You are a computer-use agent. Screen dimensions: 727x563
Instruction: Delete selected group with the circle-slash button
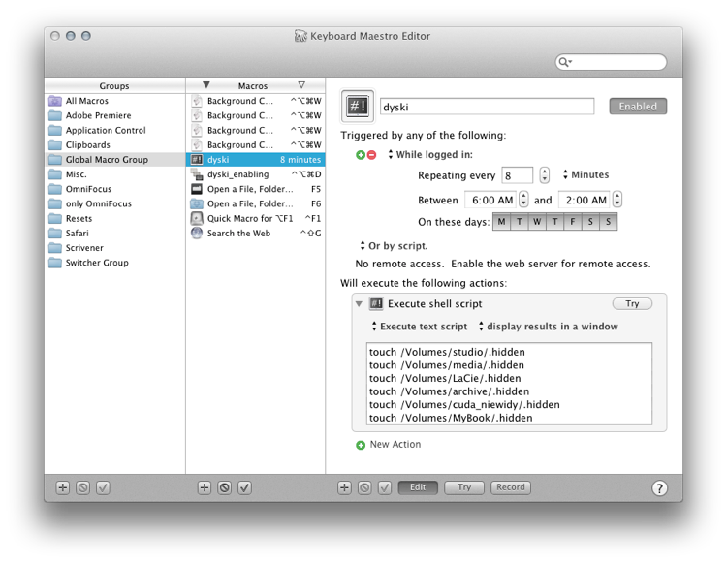pyautogui.click(x=83, y=487)
